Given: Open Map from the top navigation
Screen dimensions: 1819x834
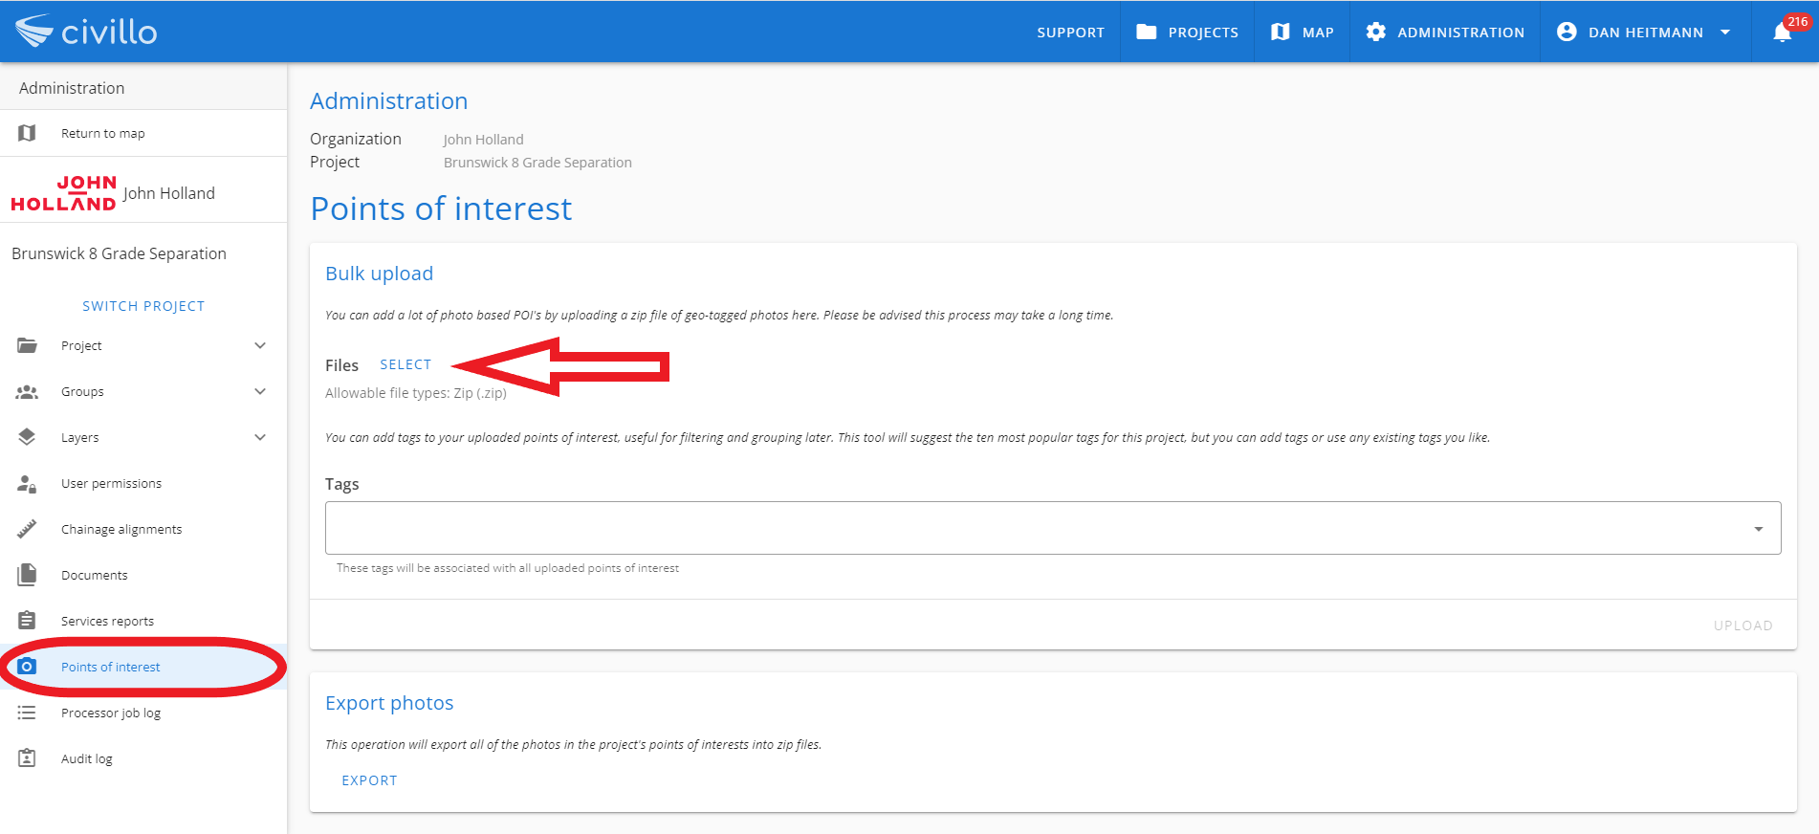Looking at the screenshot, I should [x=1302, y=33].
